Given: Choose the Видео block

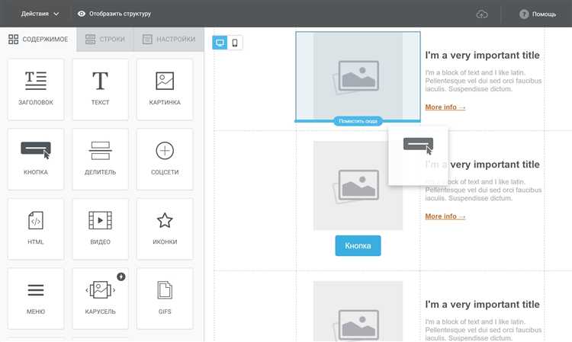Looking at the screenshot, I should (x=101, y=229).
